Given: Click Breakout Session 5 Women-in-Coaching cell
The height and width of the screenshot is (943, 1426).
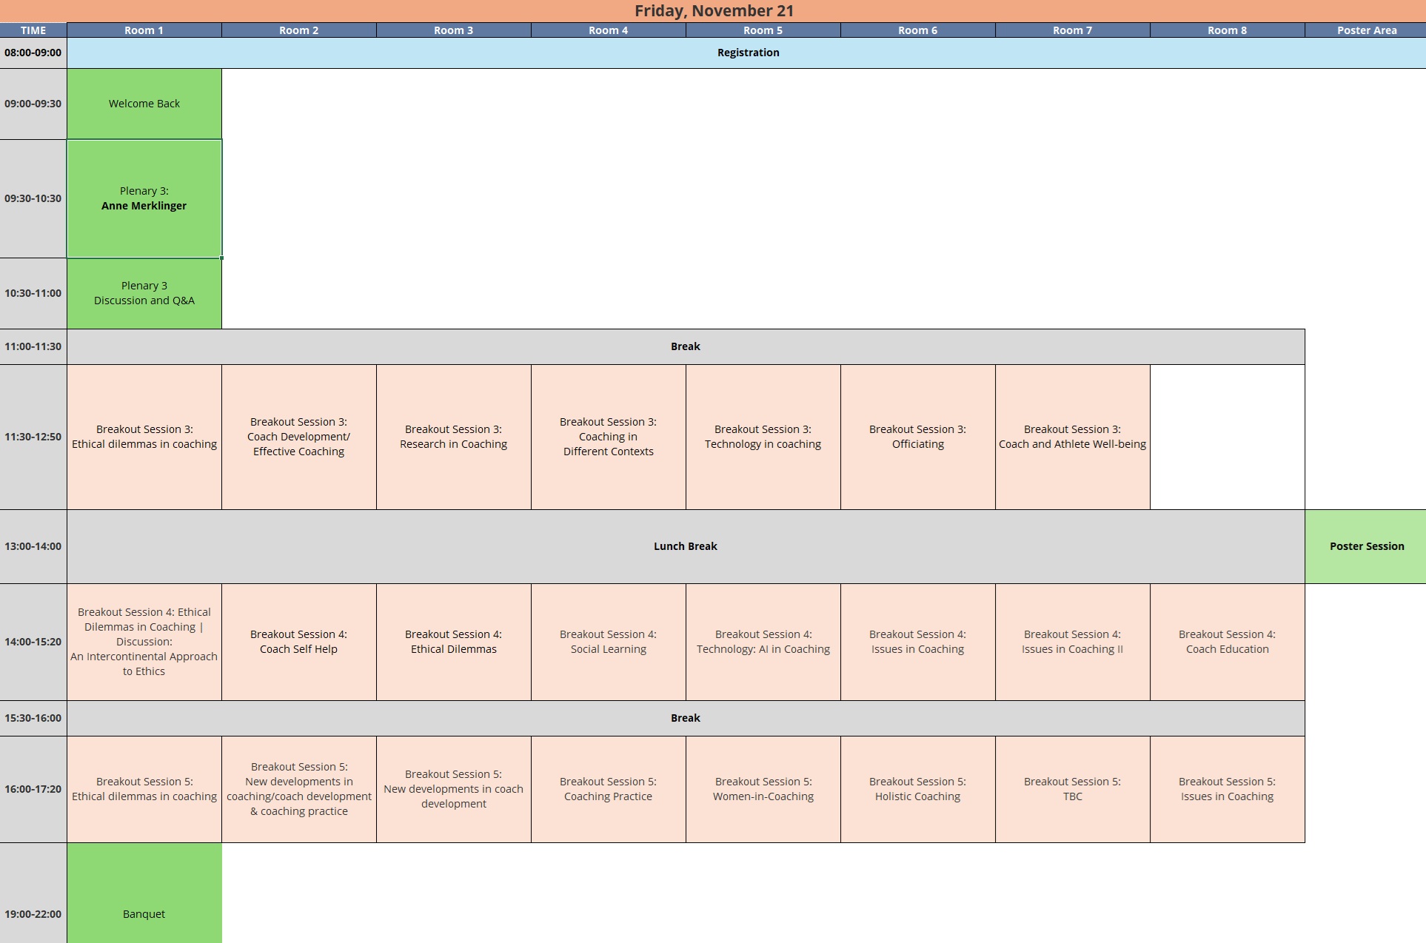Looking at the screenshot, I should coord(763,789).
